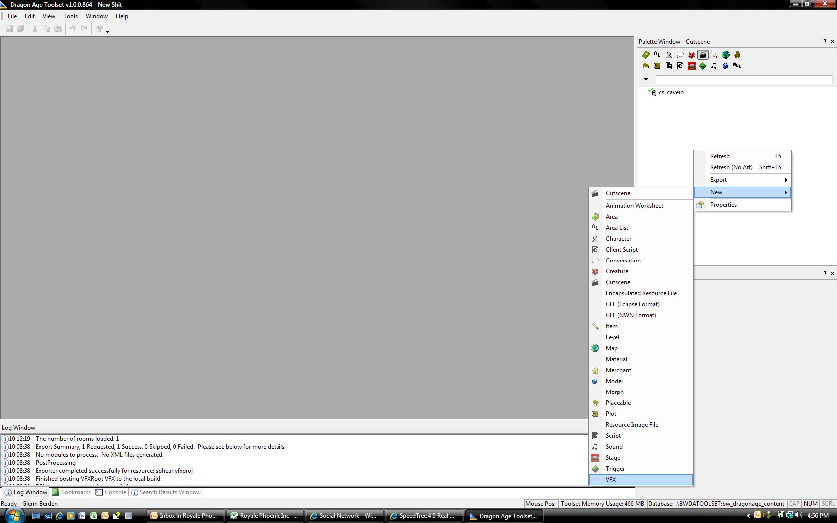Toggle the Palette Window auto-hide pin
The width and height of the screenshot is (837, 523).
(x=825, y=42)
